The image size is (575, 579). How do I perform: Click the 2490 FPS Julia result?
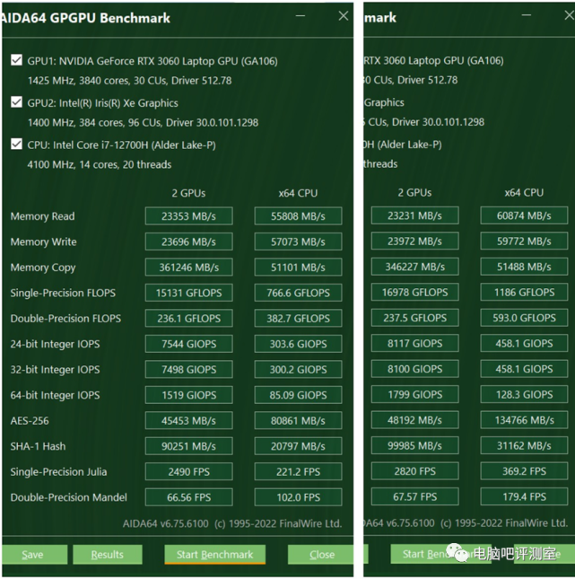[x=188, y=471]
